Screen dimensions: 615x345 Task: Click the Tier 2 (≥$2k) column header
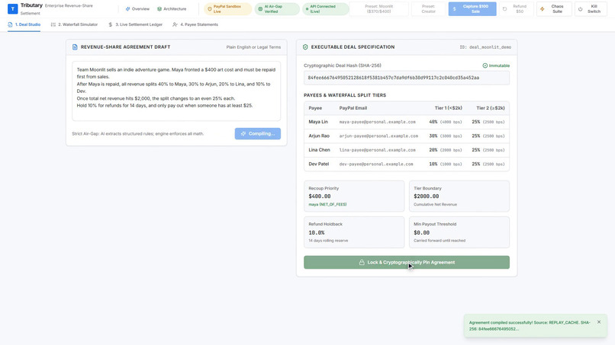[x=491, y=108]
